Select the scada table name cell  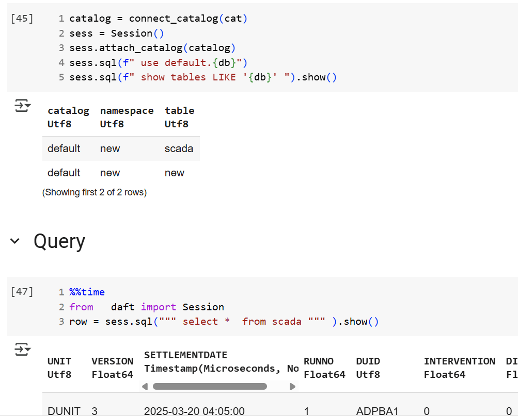(x=179, y=148)
